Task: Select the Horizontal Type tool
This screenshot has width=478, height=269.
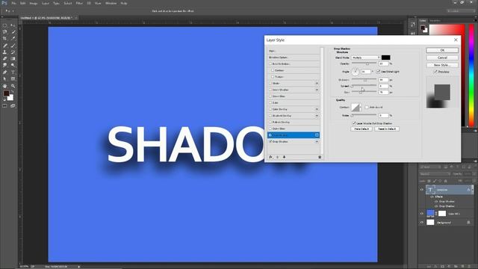Action: (x=13, y=72)
